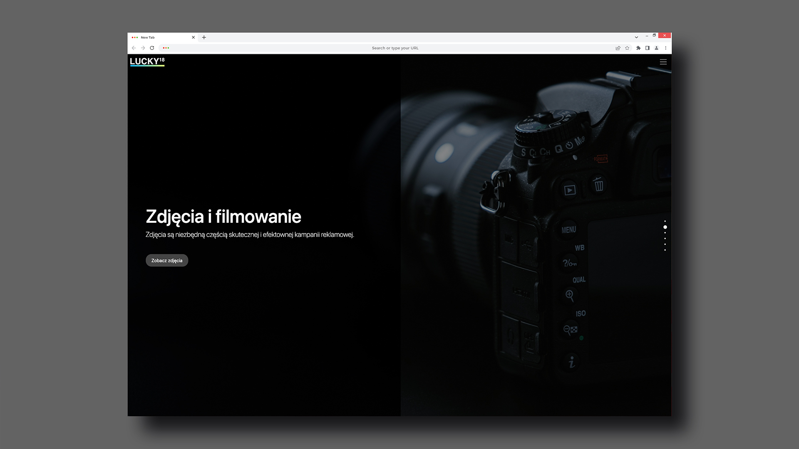Bookmark this page with the star icon
The width and height of the screenshot is (799, 449).
coord(627,48)
